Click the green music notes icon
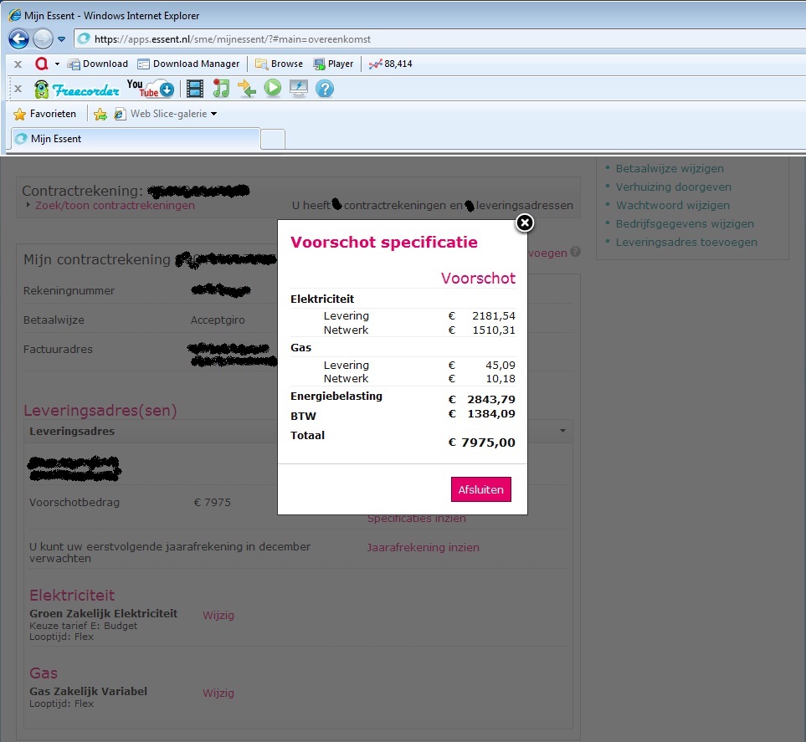The width and height of the screenshot is (806, 742). [221, 89]
